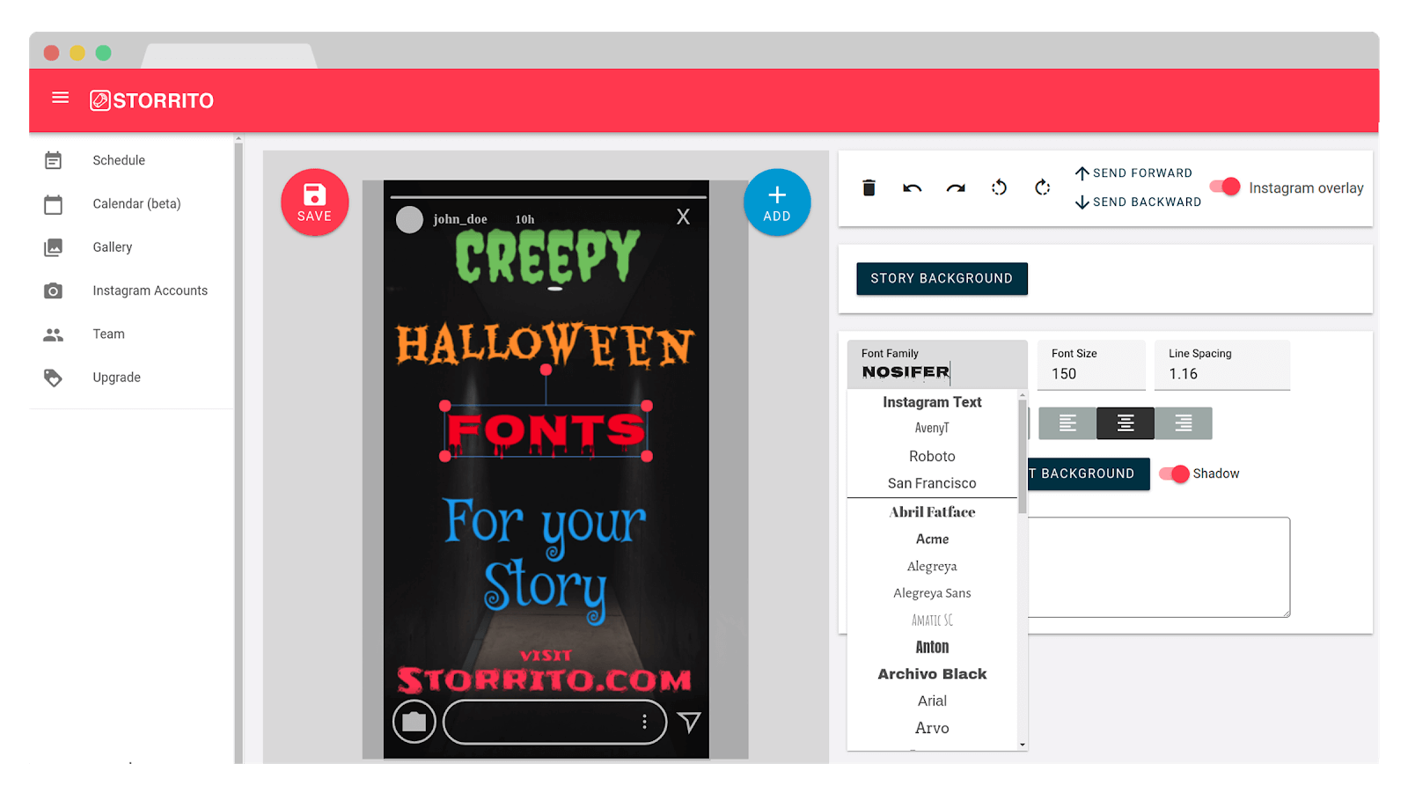Select the STORRITO.COM text on canvas
The height and width of the screenshot is (793, 1408).
click(x=545, y=679)
